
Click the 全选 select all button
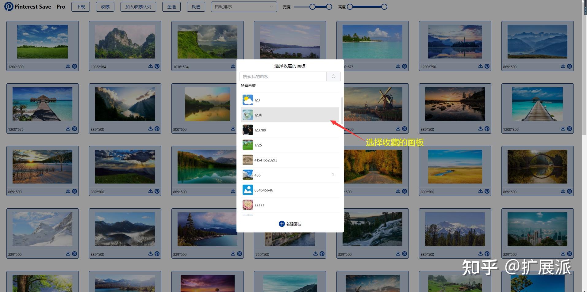[x=171, y=7]
